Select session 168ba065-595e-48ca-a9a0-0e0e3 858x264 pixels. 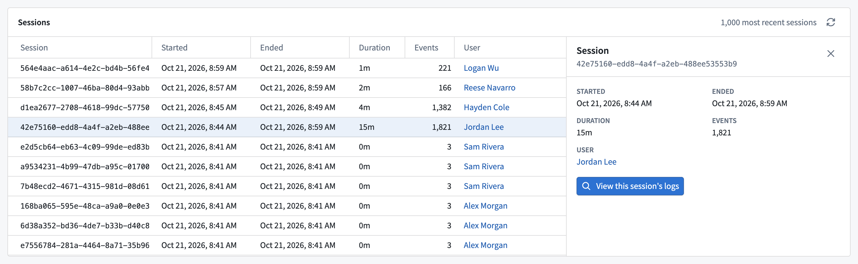[85, 206]
